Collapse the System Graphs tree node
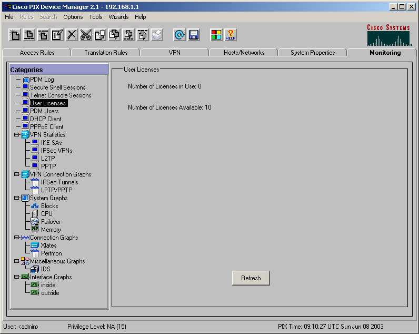 [x=17, y=198]
